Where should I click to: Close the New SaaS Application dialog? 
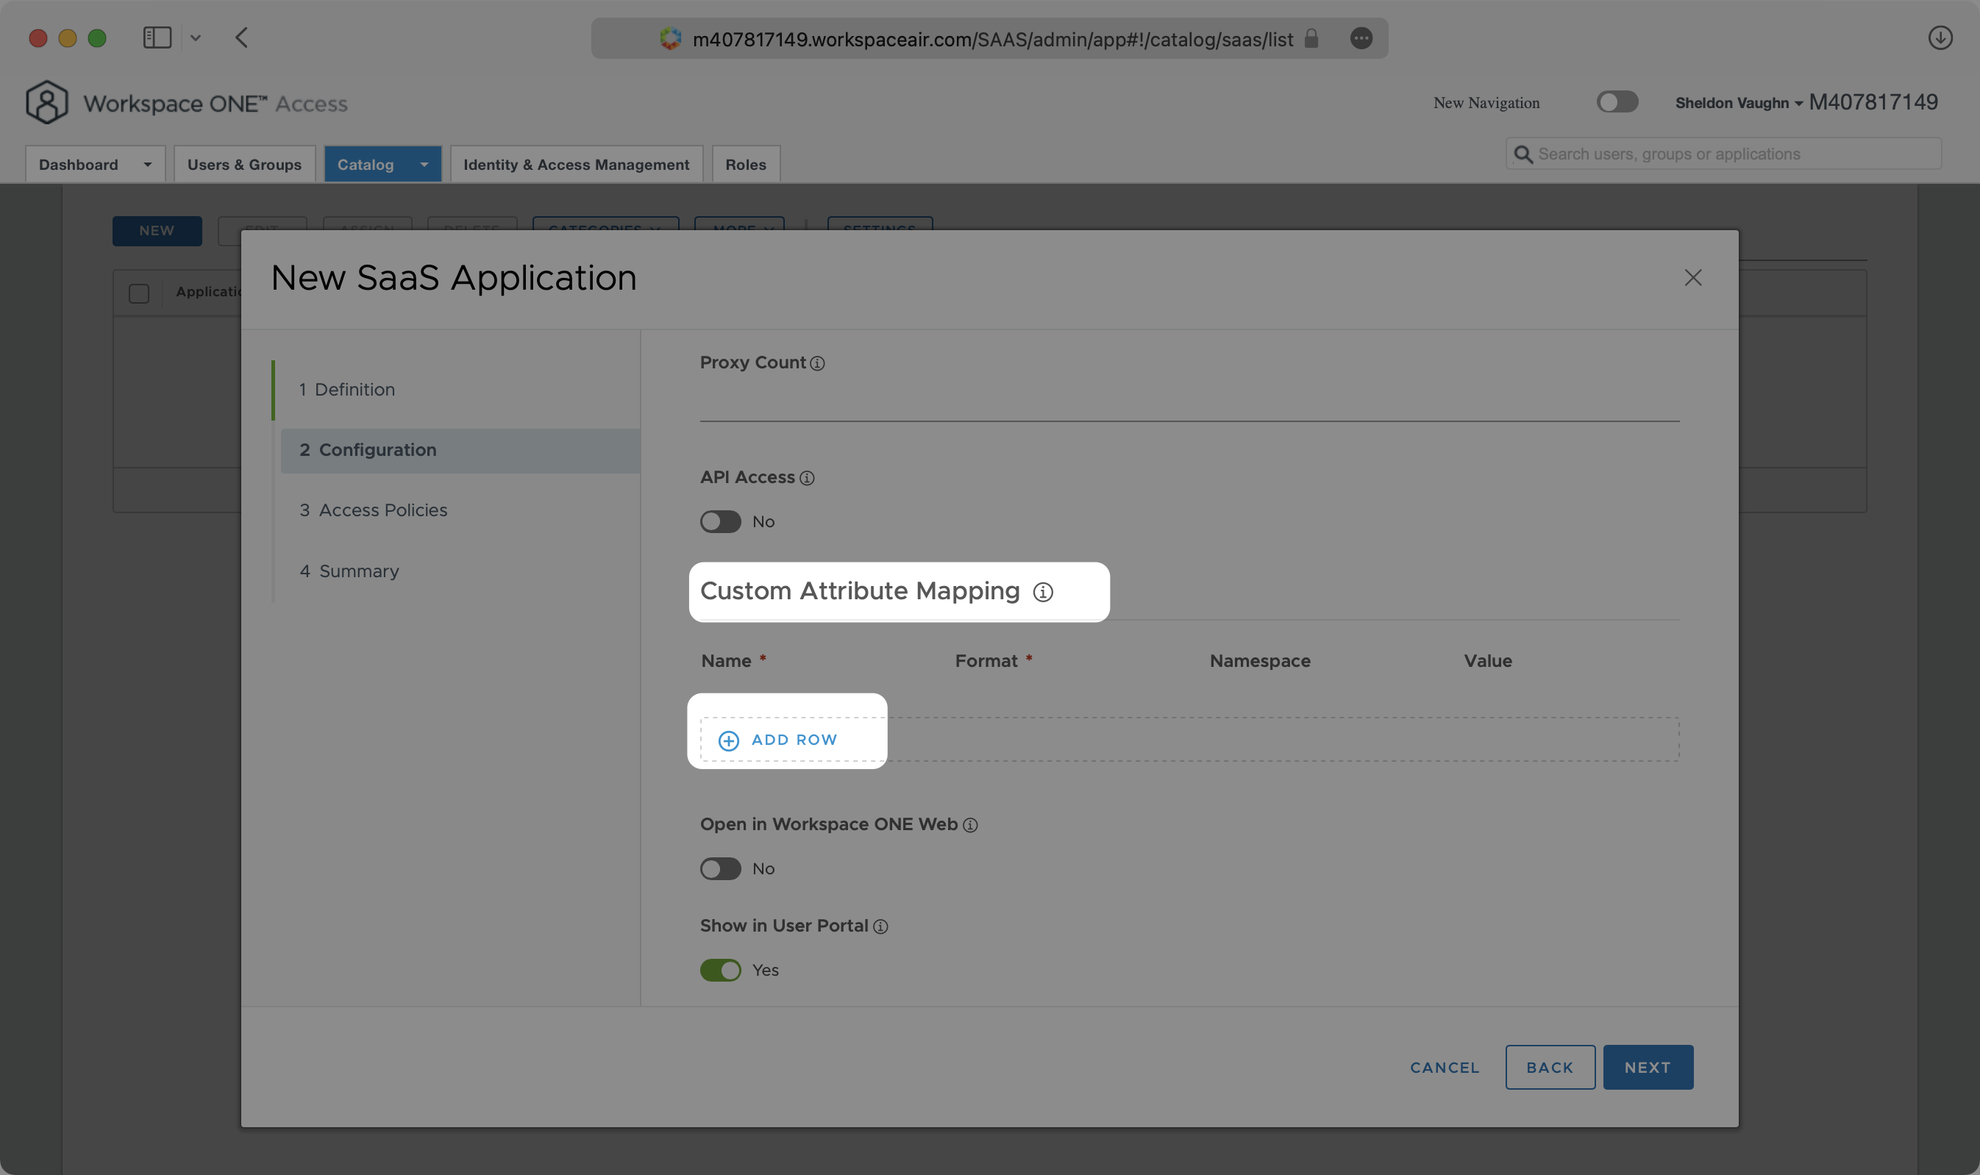click(x=1692, y=278)
